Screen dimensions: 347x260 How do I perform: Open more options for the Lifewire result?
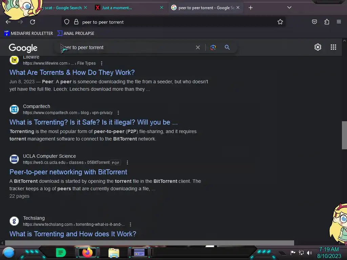(x=102, y=63)
